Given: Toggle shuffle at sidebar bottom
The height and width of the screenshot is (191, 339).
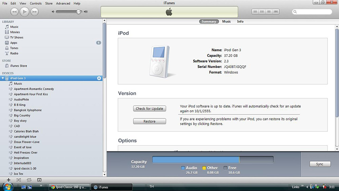Looking at the screenshot, I should tap(19, 180).
